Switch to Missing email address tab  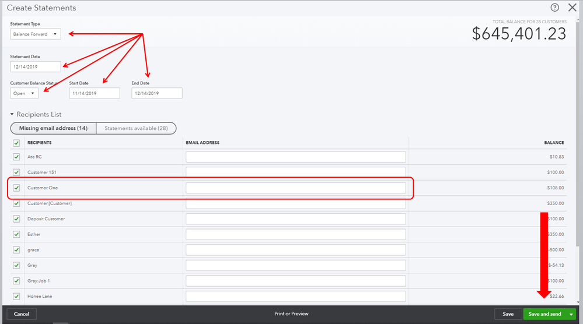tap(53, 128)
